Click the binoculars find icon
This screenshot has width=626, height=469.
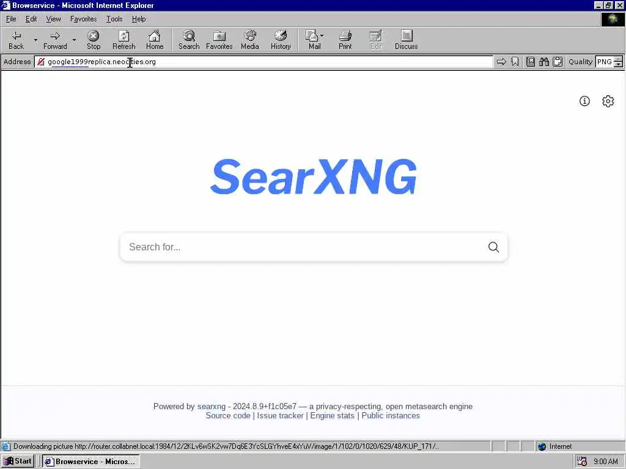543,62
